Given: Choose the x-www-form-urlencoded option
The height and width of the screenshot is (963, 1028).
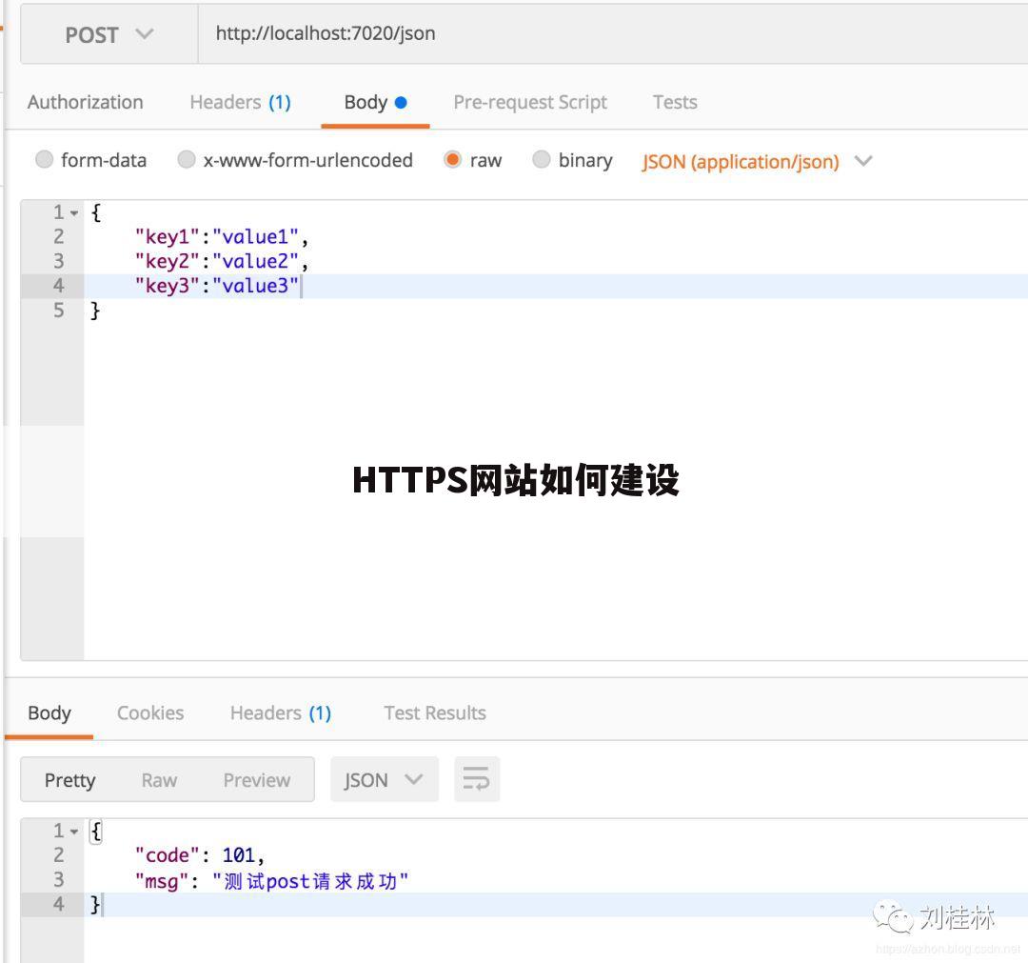Looking at the screenshot, I should tap(187, 159).
